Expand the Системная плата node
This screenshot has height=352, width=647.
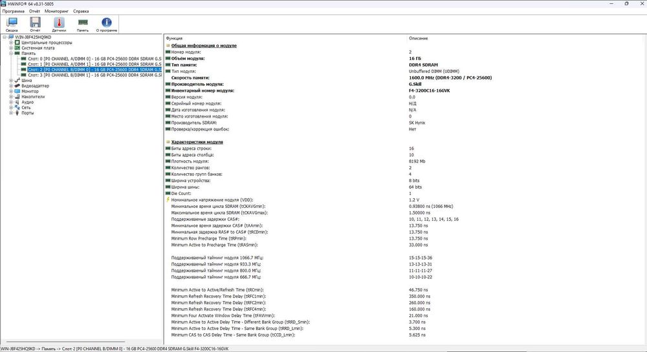(x=11, y=48)
